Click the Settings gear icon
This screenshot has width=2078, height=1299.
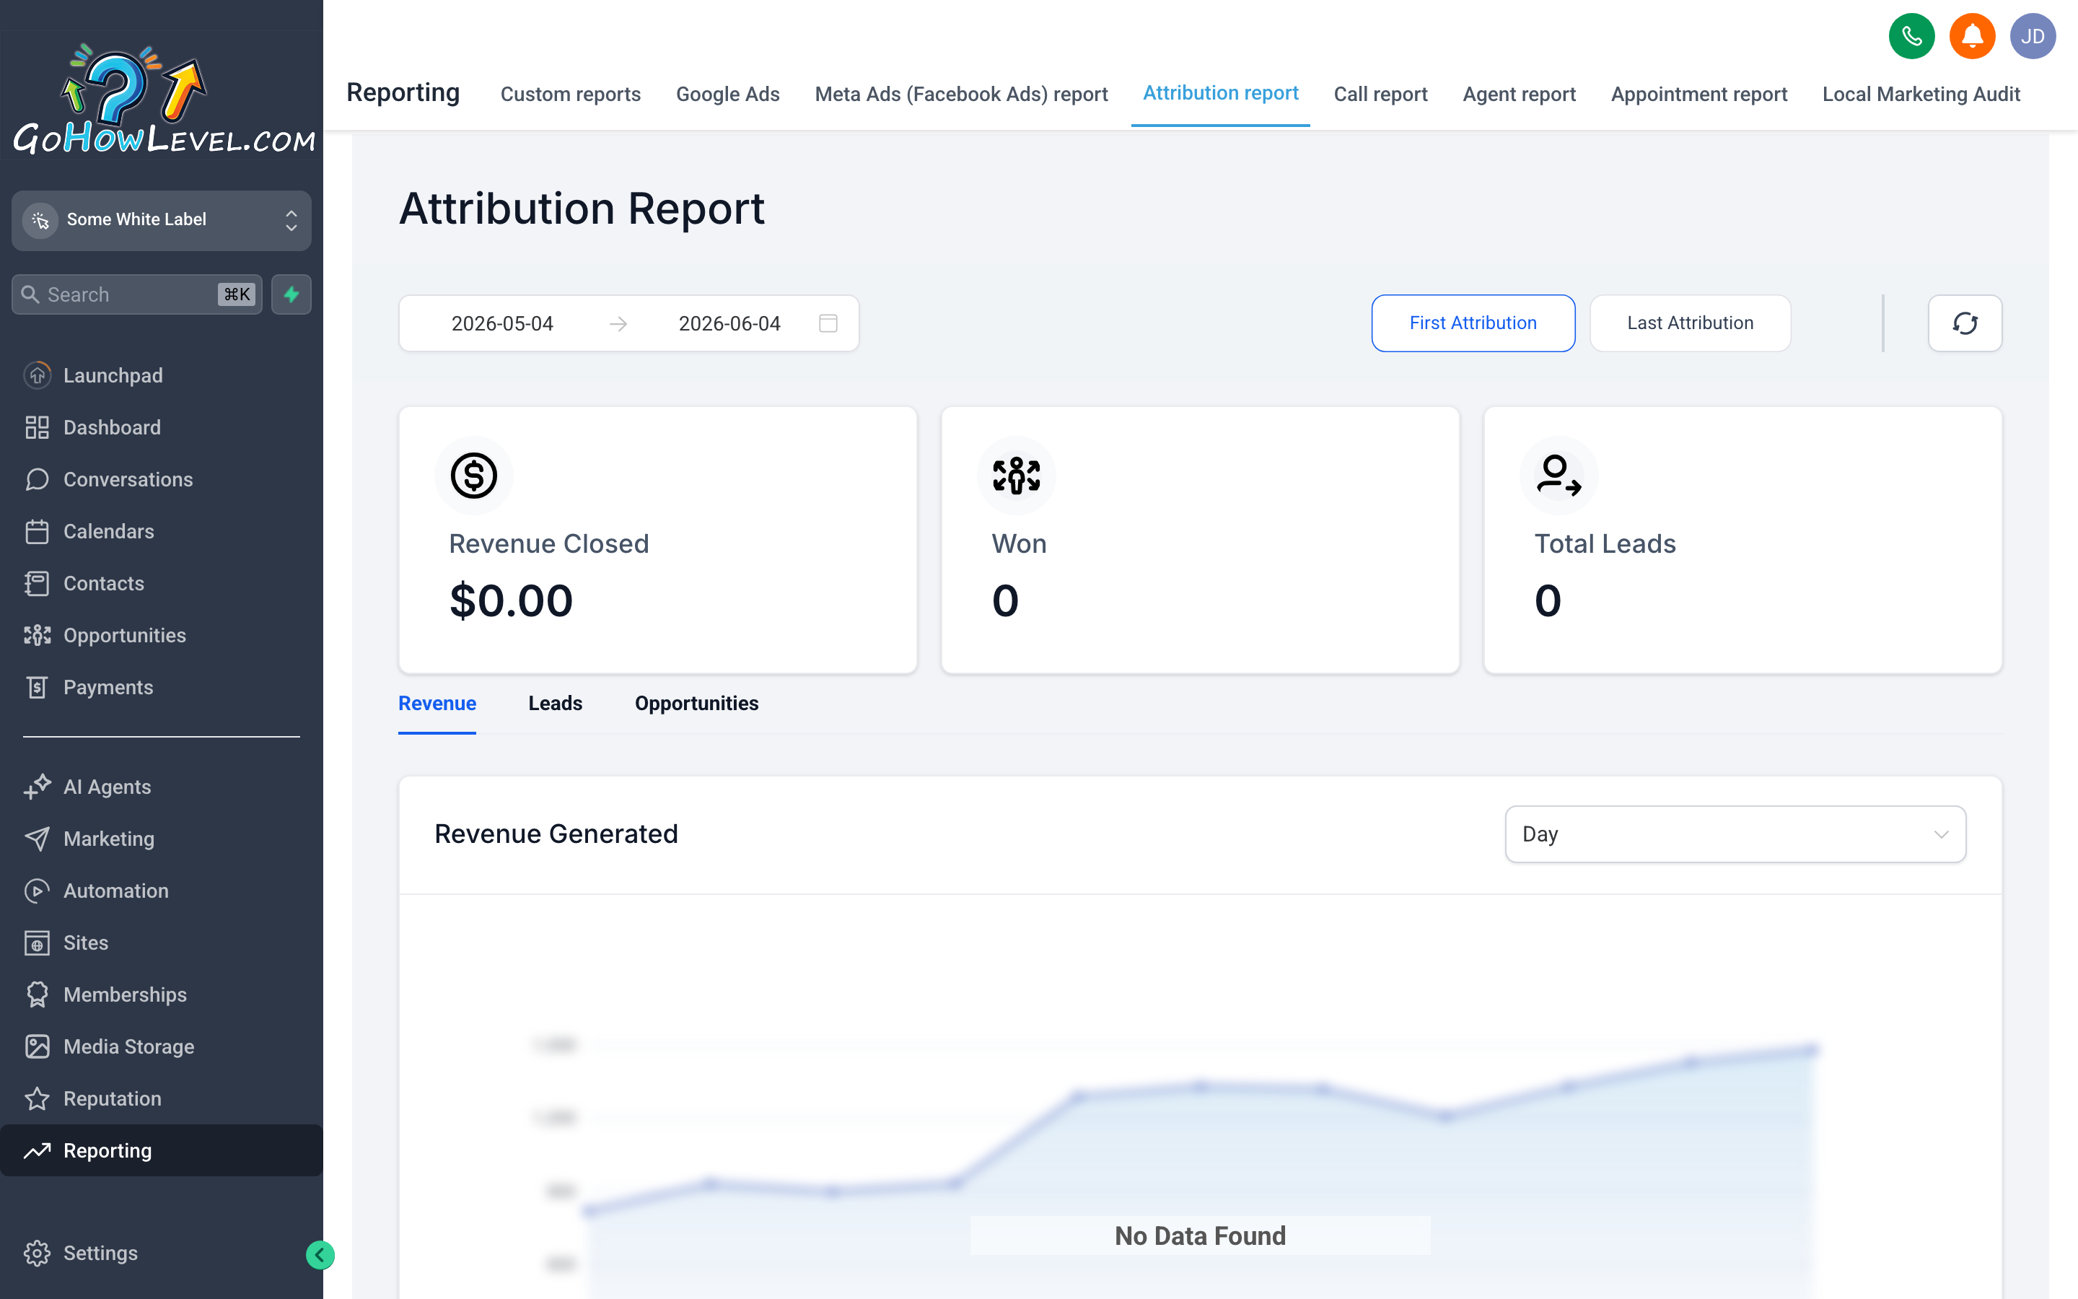coord(37,1253)
